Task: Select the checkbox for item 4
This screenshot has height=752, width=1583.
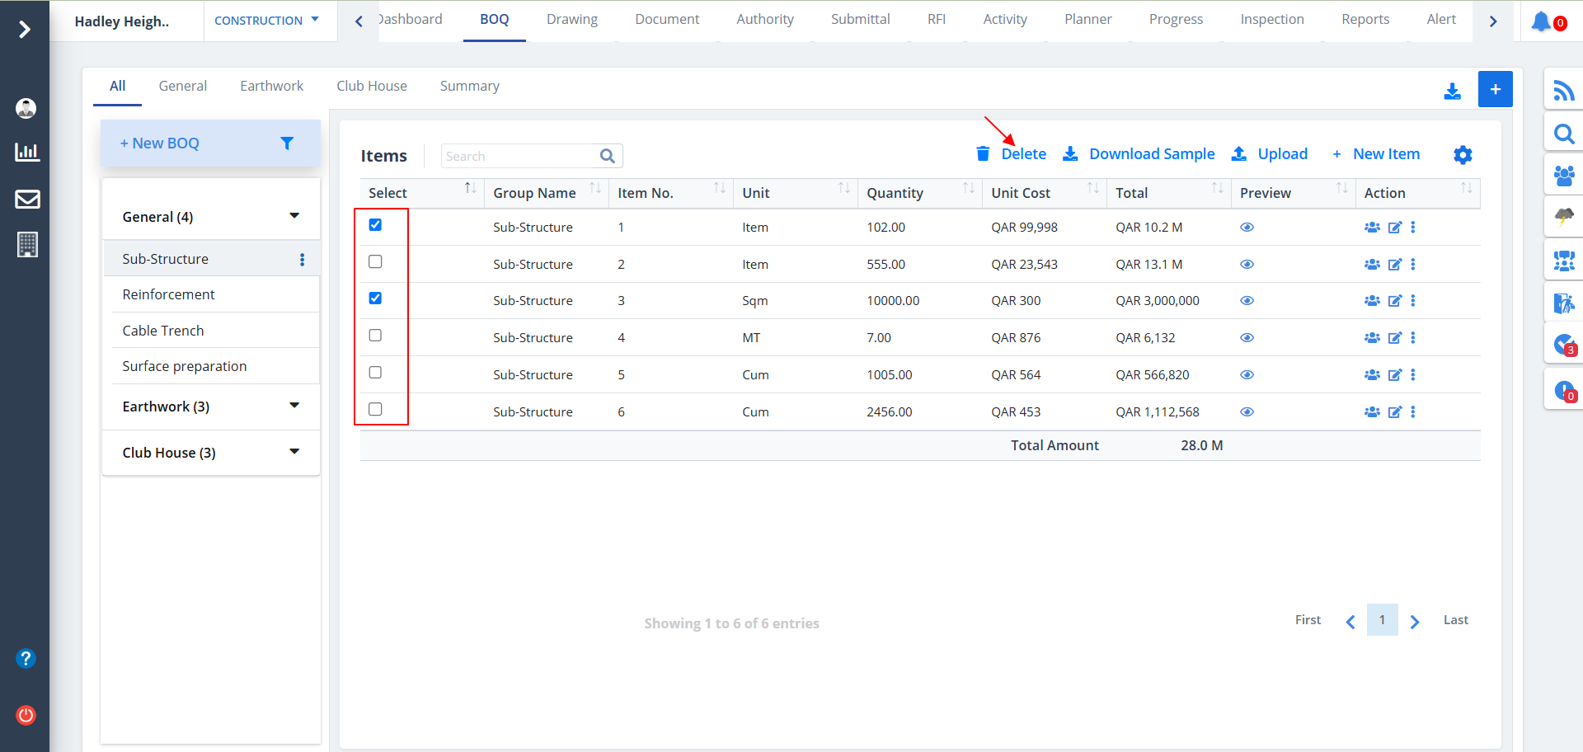Action: 375,336
